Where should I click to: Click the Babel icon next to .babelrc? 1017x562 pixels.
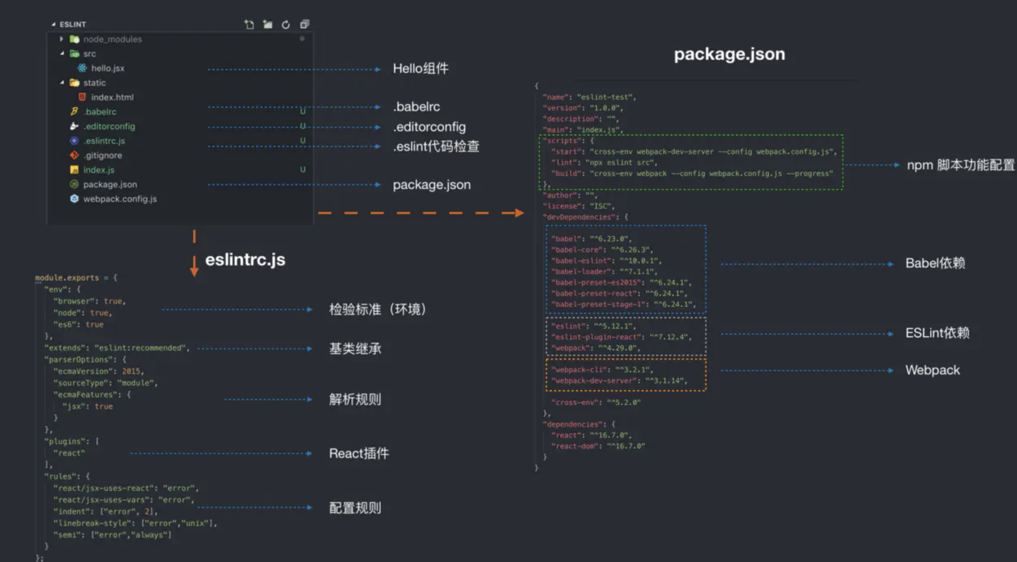(74, 112)
